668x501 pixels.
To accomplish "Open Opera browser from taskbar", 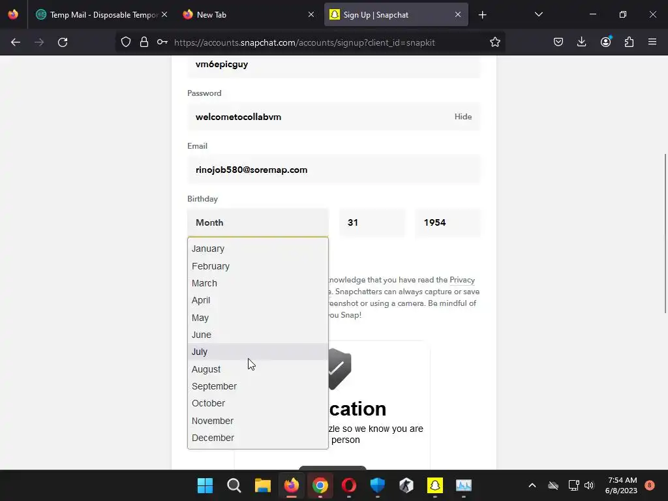I will pyautogui.click(x=349, y=485).
